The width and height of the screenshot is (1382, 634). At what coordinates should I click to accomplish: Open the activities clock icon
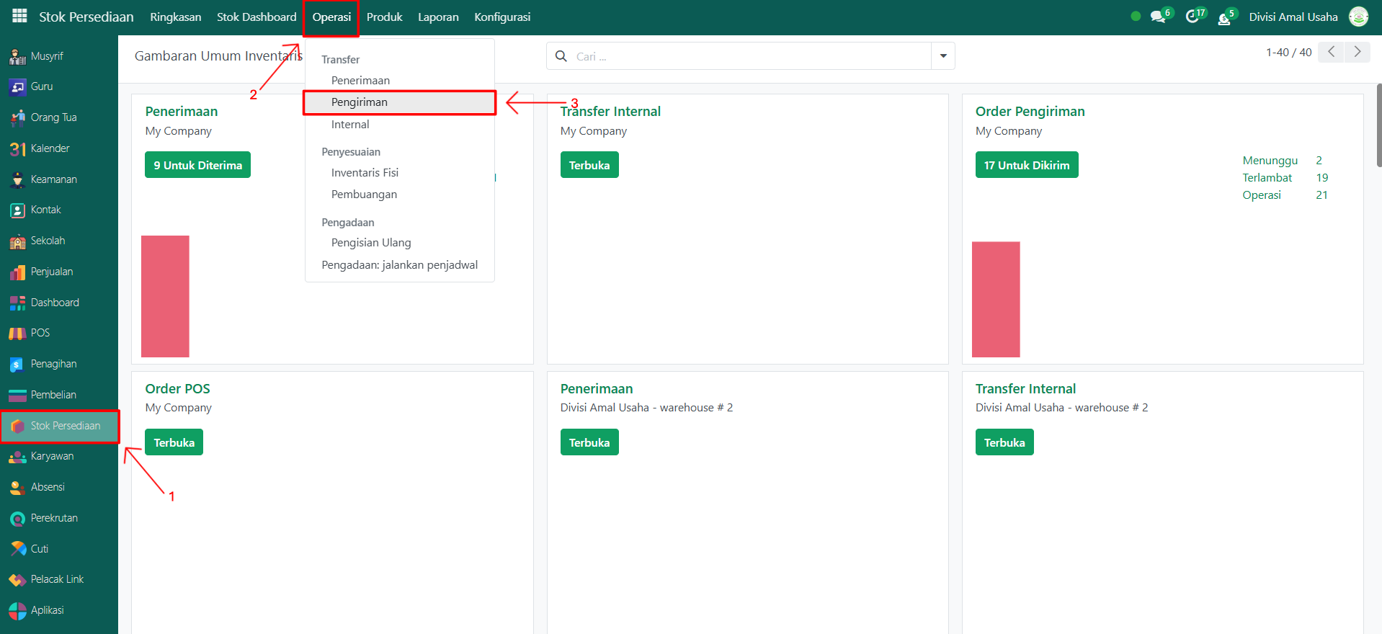click(x=1192, y=17)
